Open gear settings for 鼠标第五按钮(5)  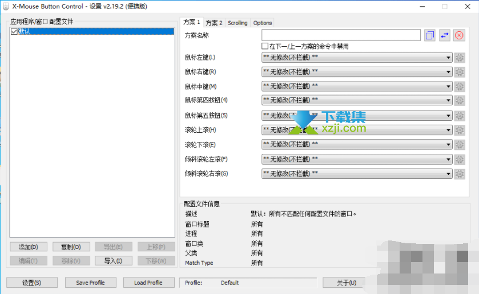(x=460, y=116)
